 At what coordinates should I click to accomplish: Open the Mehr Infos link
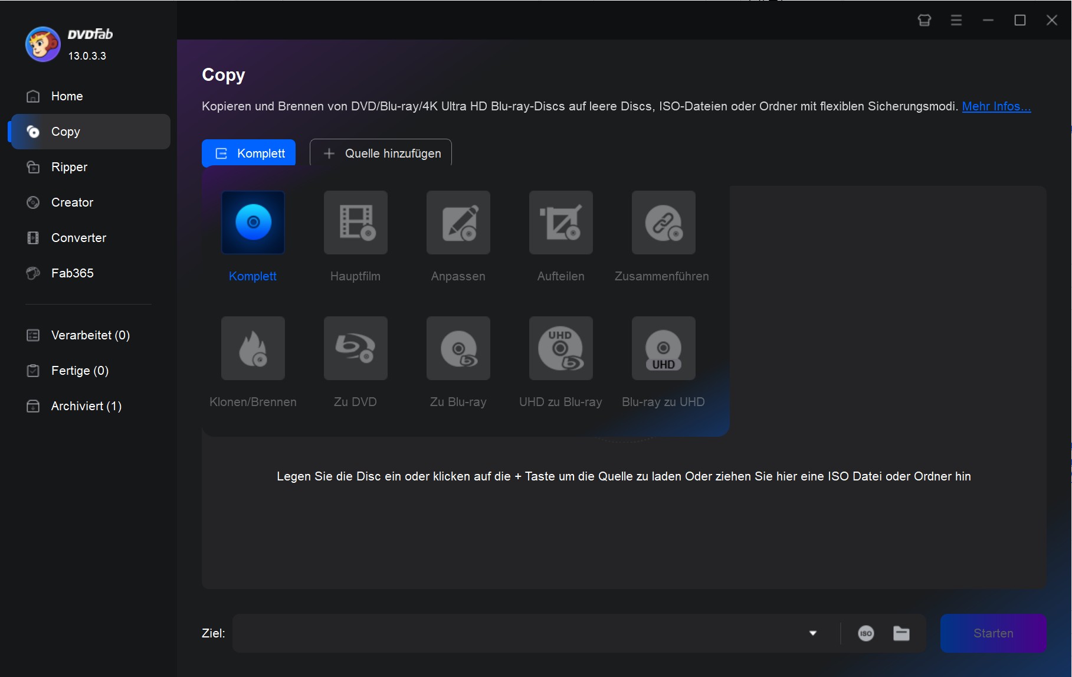pyautogui.click(x=996, y=106)
